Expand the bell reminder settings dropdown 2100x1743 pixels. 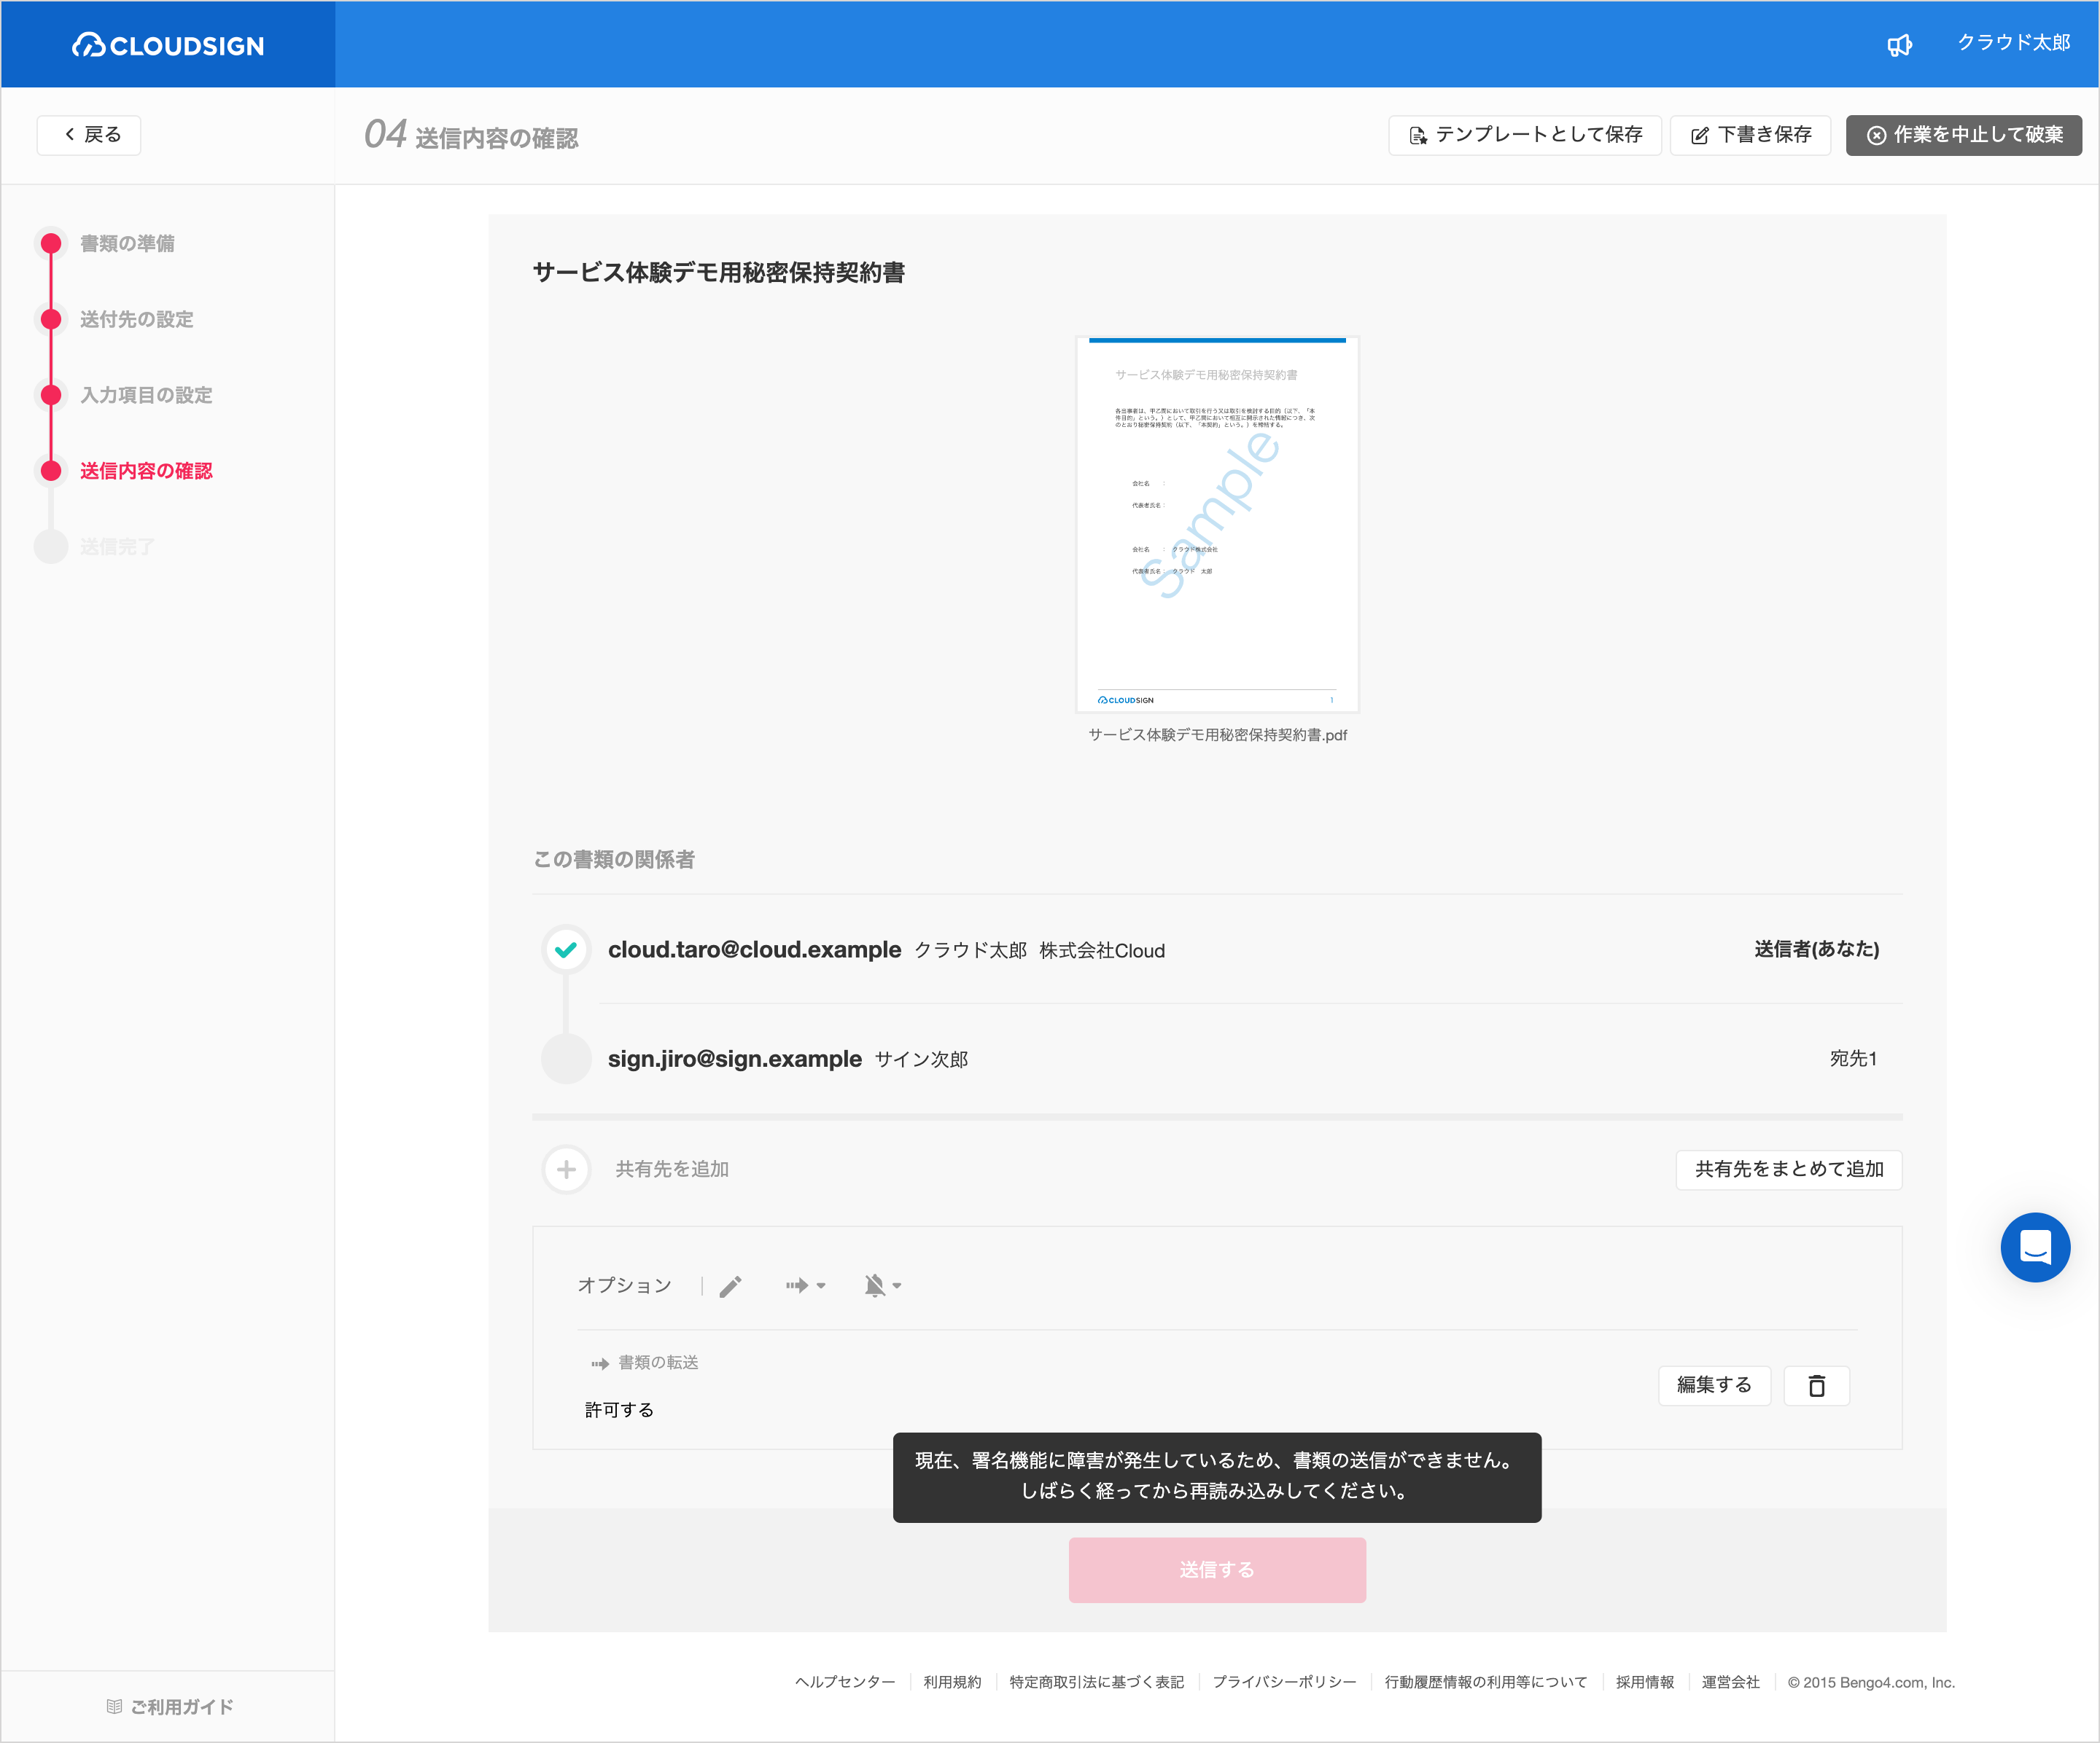pyautogui.click(x=882, y=1285)
